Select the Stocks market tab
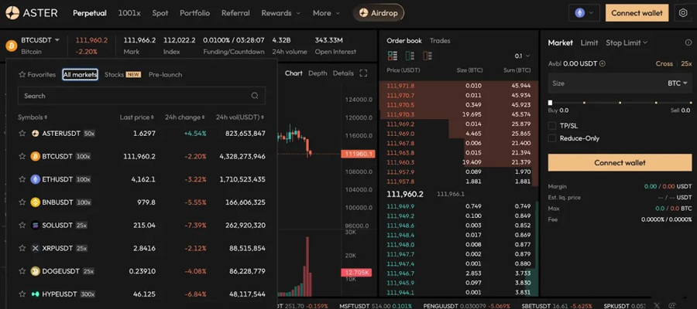 coord(122,74)
